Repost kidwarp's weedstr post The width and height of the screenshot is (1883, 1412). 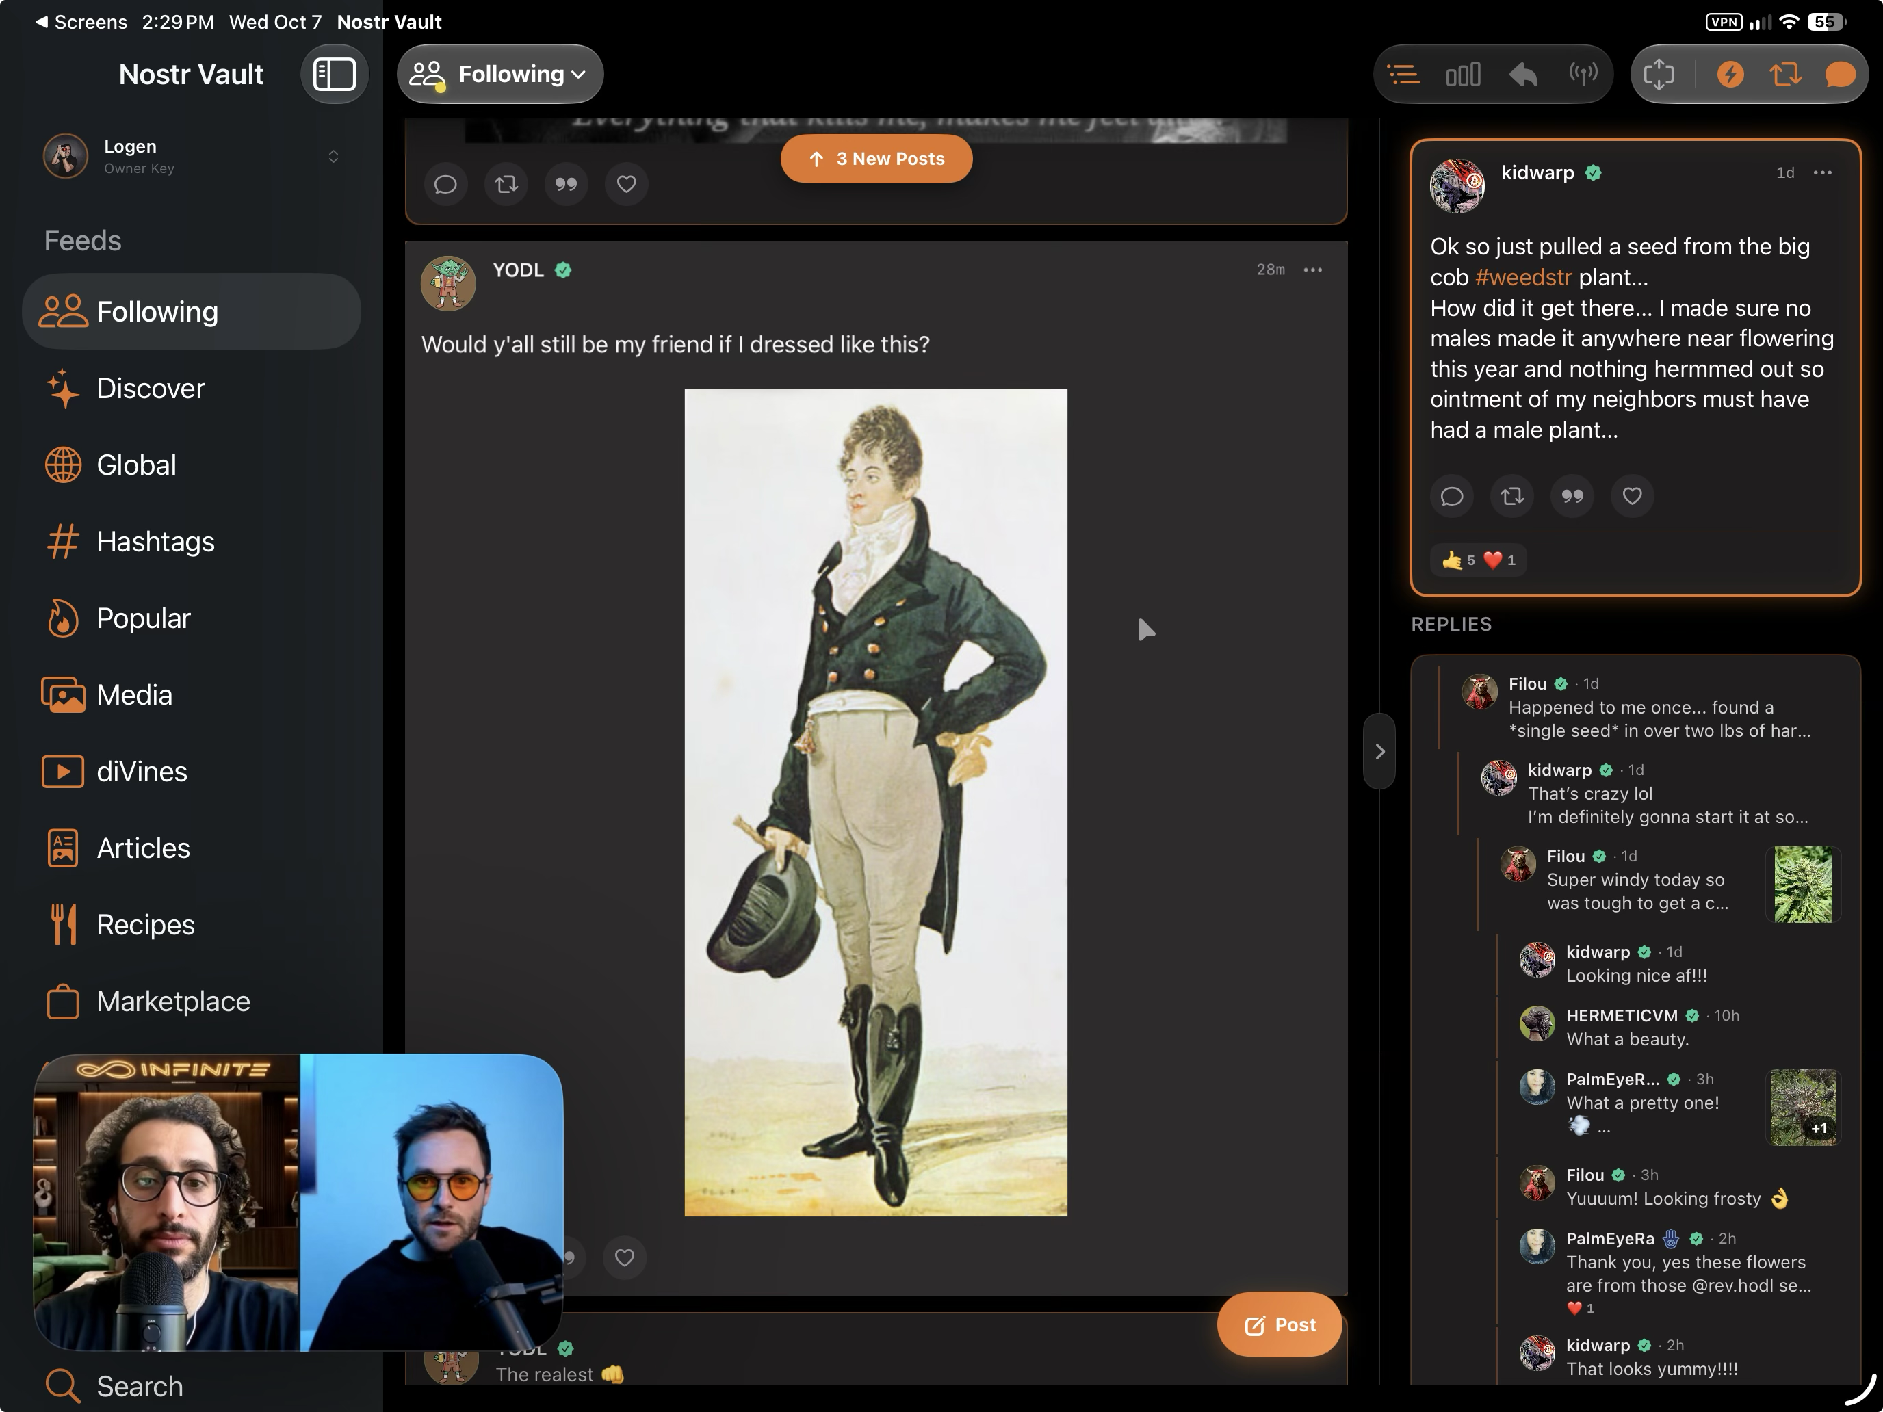tap(1512, 496)
